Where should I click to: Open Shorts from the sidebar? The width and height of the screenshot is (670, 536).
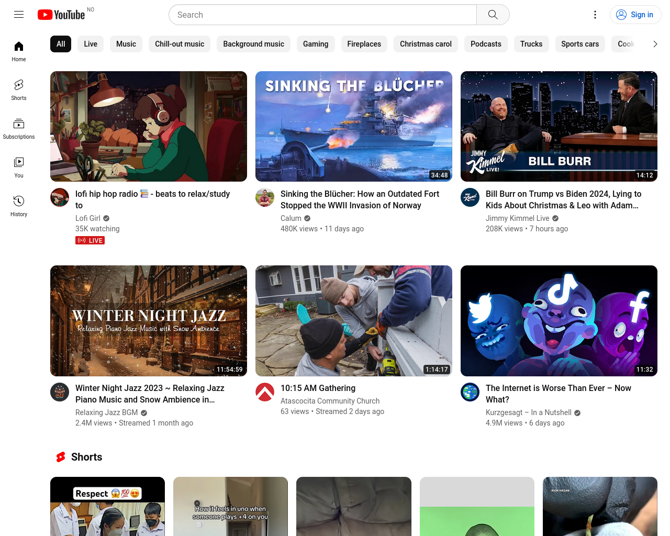click(19, 91)
